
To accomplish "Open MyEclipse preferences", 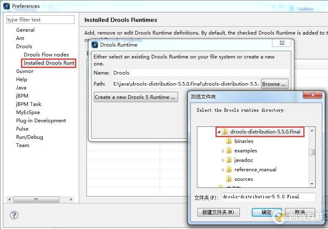I will tap(28, 112).
